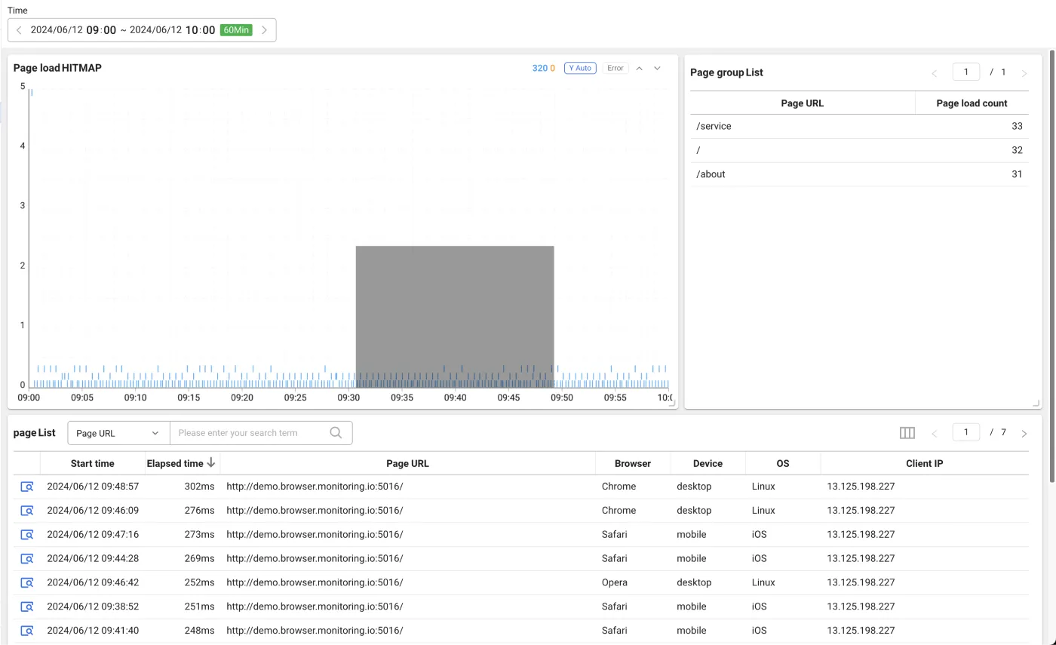Focus page number field in Page group List
Screen dimensions: 1056x645
click(x=966, y=72)
